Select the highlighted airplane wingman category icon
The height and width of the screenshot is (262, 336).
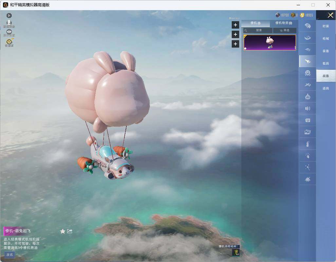click(x=308, y=62)
